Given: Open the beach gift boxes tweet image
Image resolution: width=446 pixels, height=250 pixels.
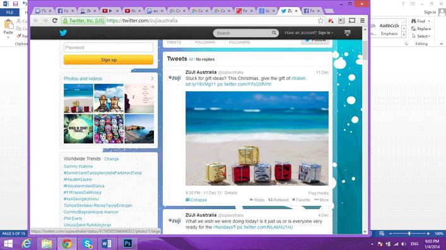Looking at the screenshot, I should click(x=257, y=139).
